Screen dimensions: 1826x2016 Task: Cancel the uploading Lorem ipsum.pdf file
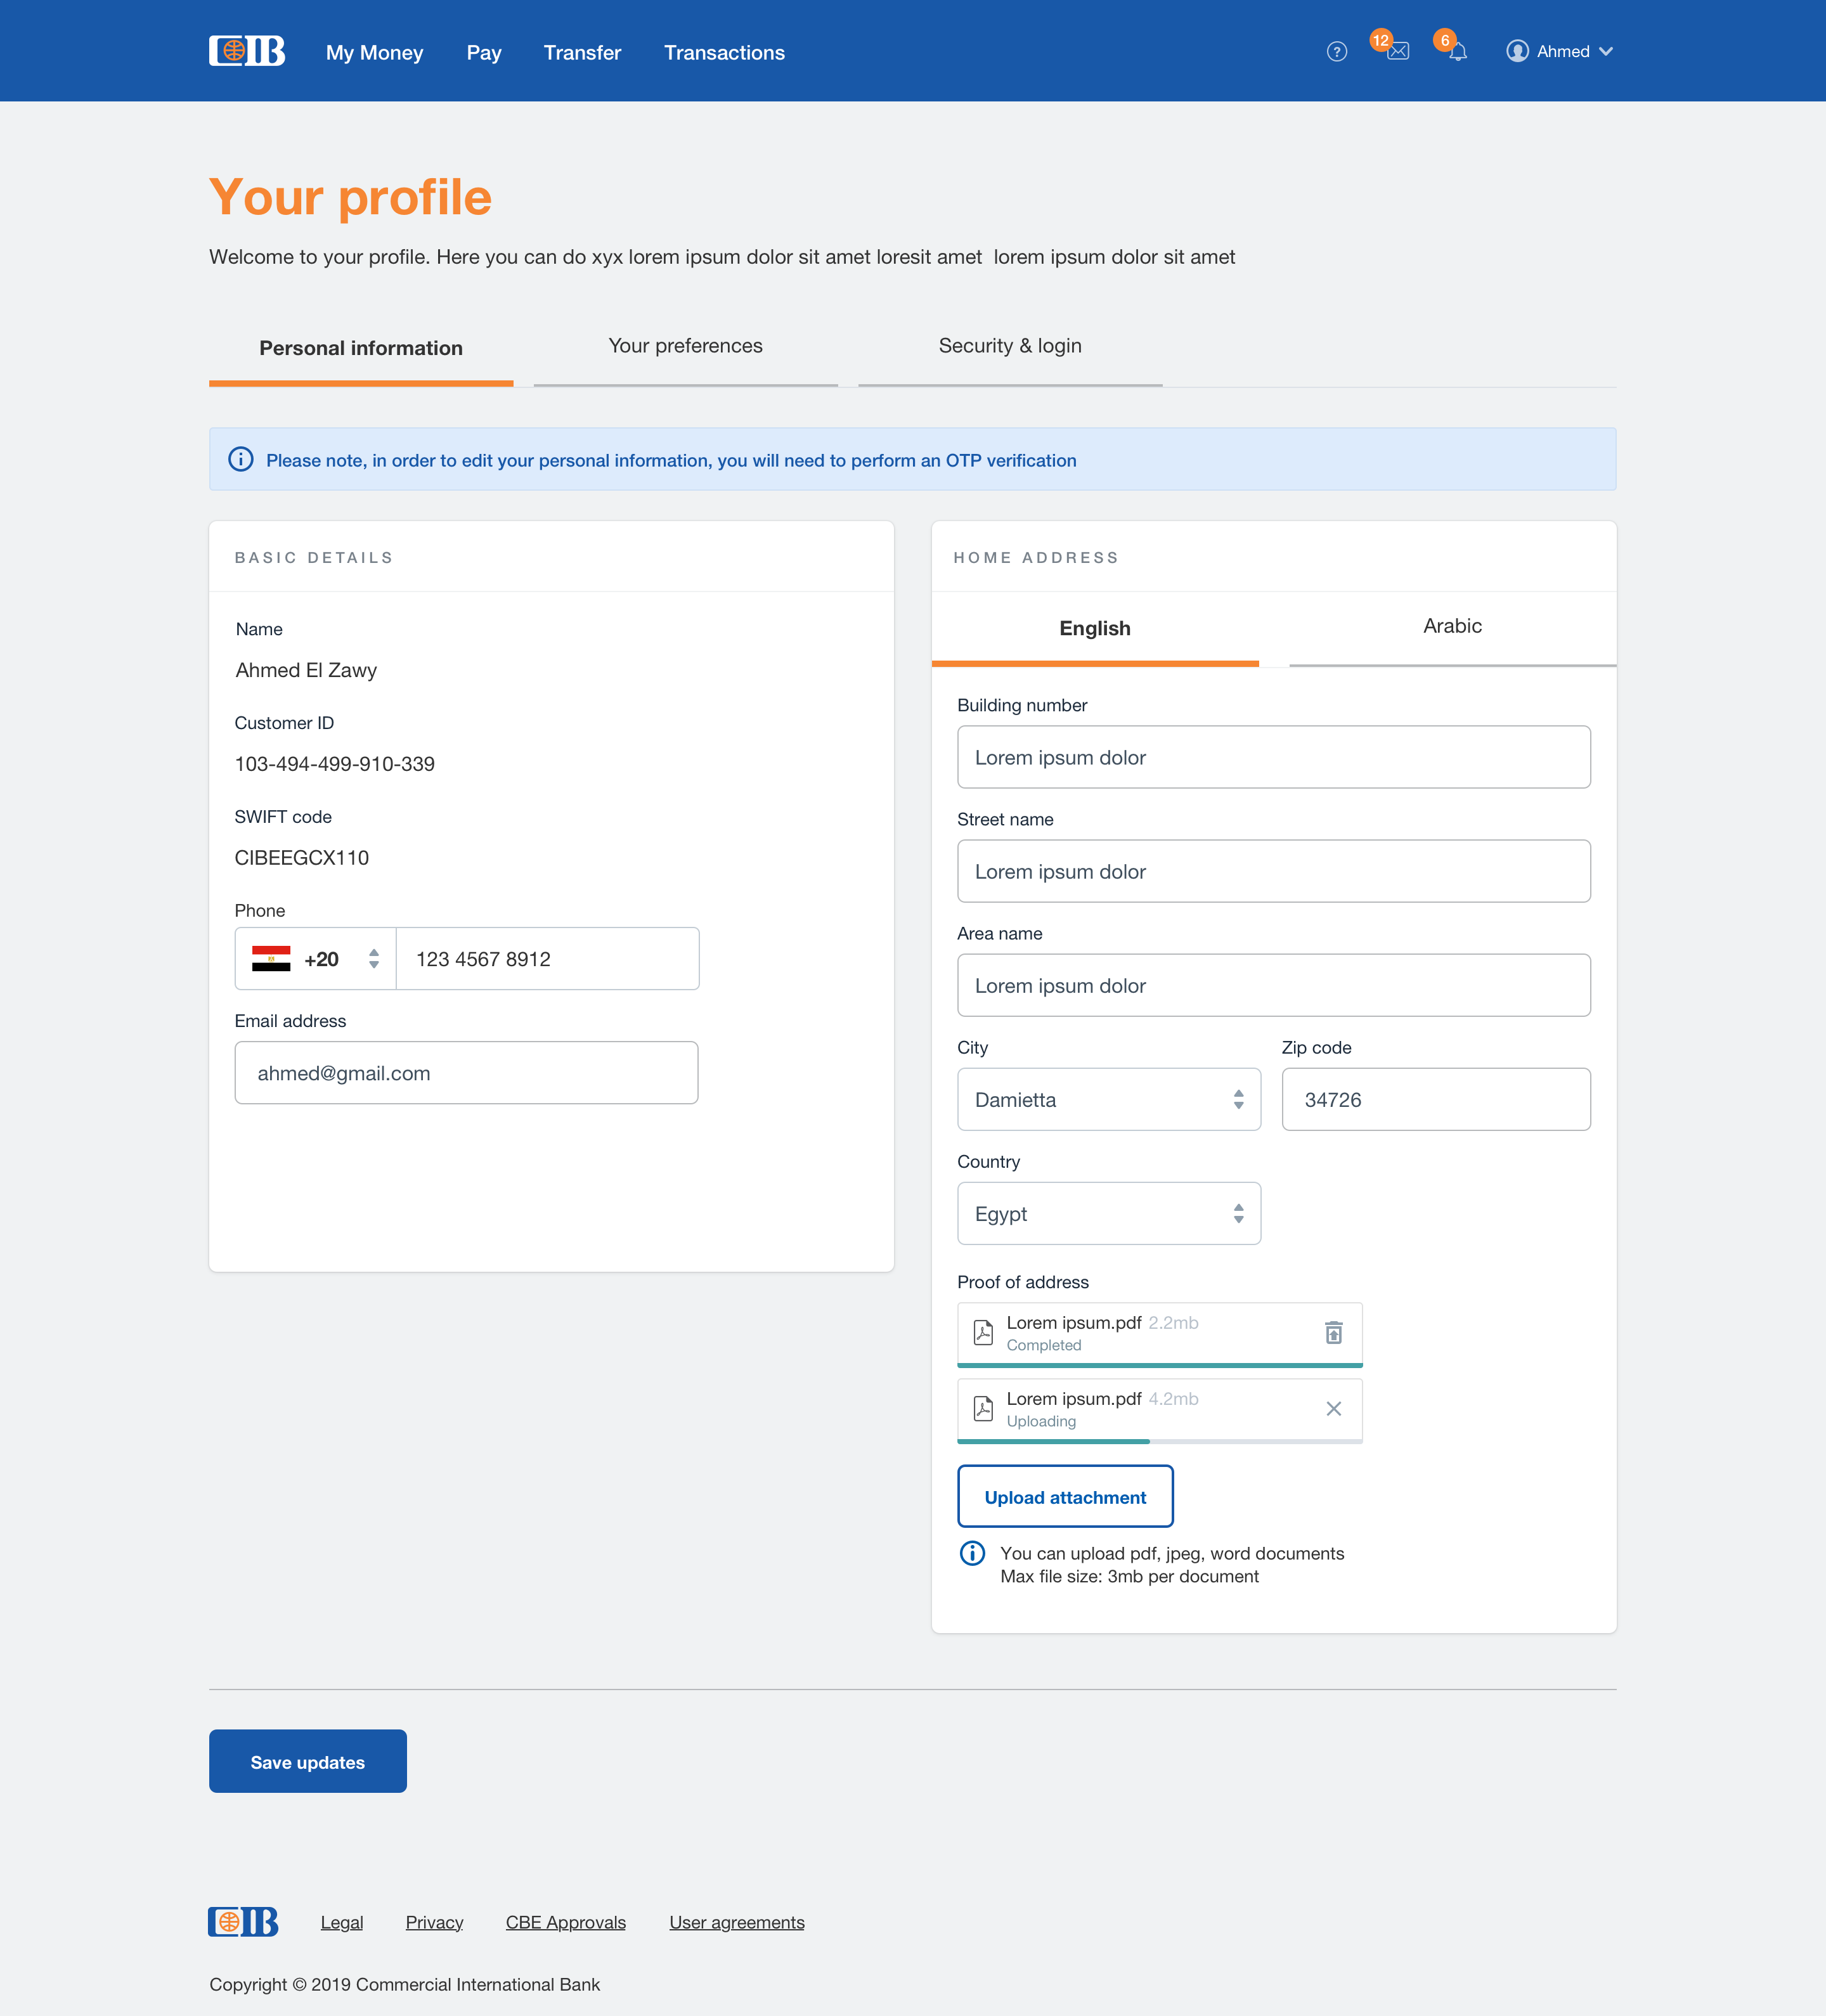1334,1409
